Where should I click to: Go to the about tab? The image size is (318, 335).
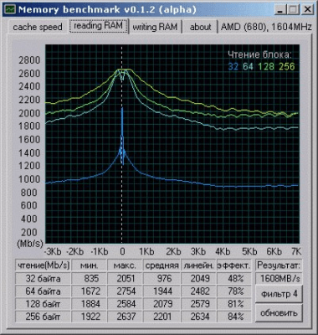coord(200,27)
